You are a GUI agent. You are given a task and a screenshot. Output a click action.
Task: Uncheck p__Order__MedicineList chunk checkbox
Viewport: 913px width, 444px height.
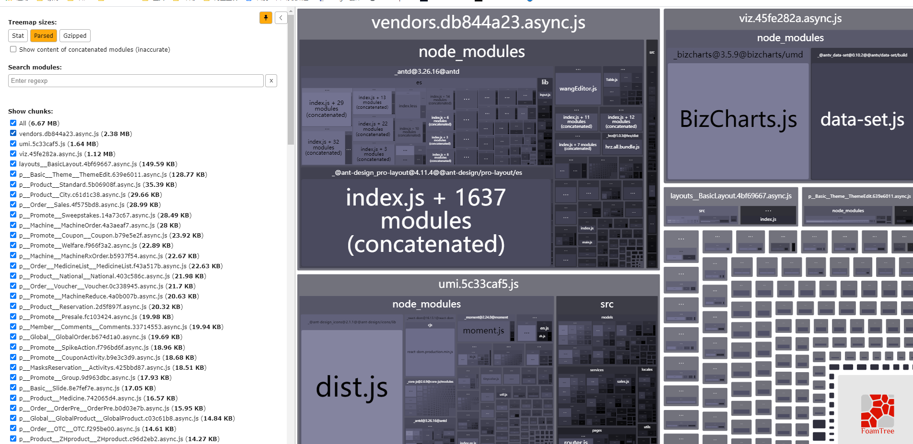13,266
